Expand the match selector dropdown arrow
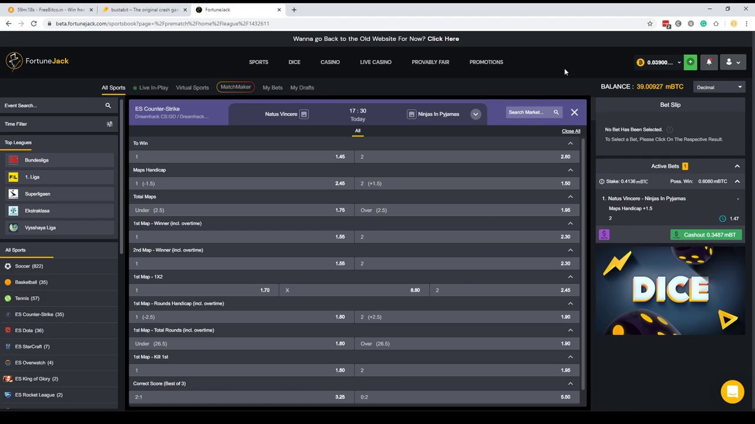755x424 pixels. [x=475, y=114]
